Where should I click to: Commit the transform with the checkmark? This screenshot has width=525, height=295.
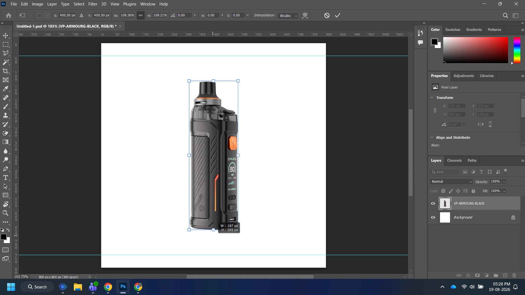(337, 16)
